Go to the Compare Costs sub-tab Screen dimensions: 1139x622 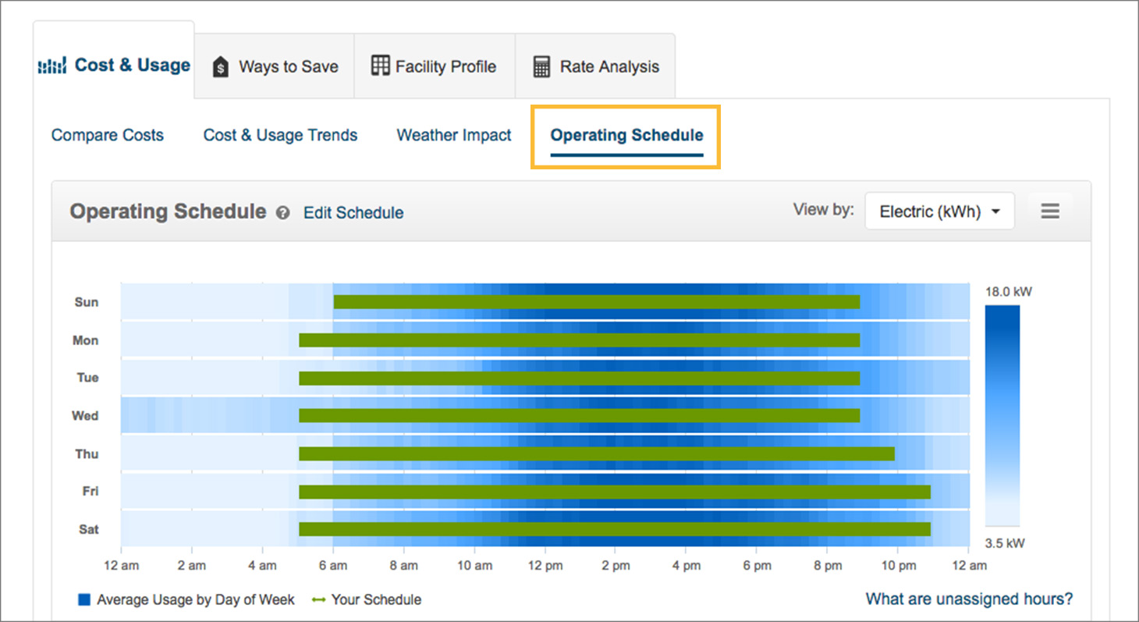108,135
